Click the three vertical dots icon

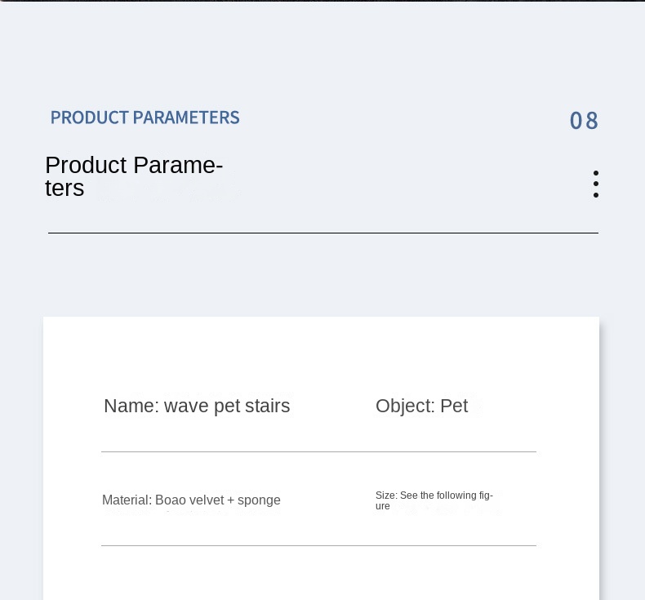[596, 184]
